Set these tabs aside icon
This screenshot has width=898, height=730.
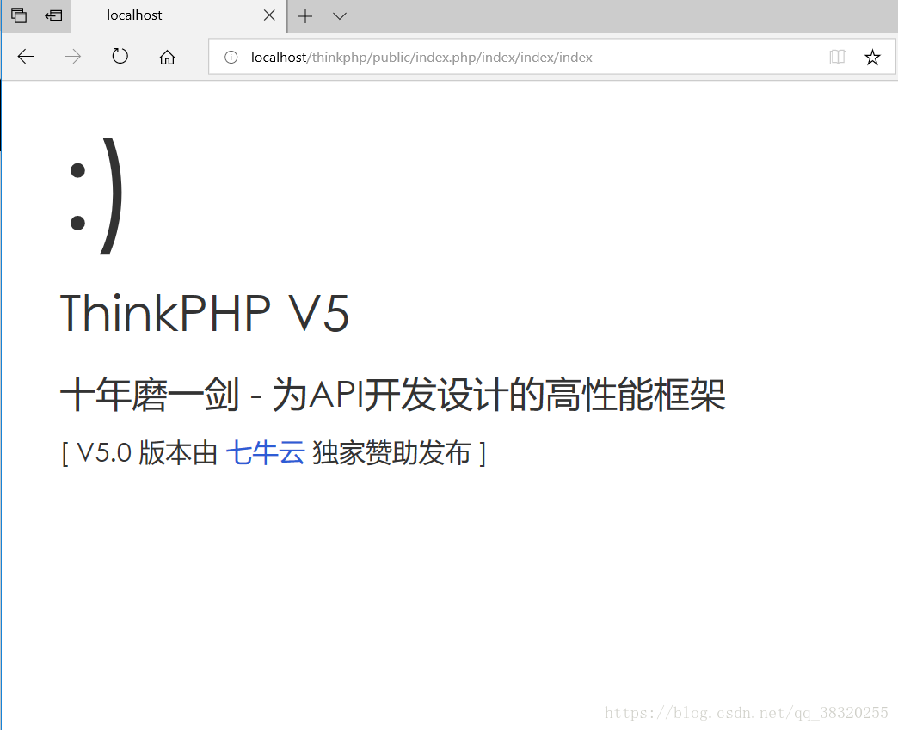coord(53,15)
